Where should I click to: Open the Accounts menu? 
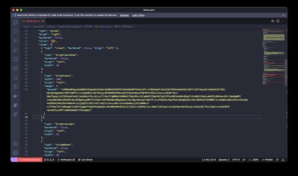click(15, 144)
